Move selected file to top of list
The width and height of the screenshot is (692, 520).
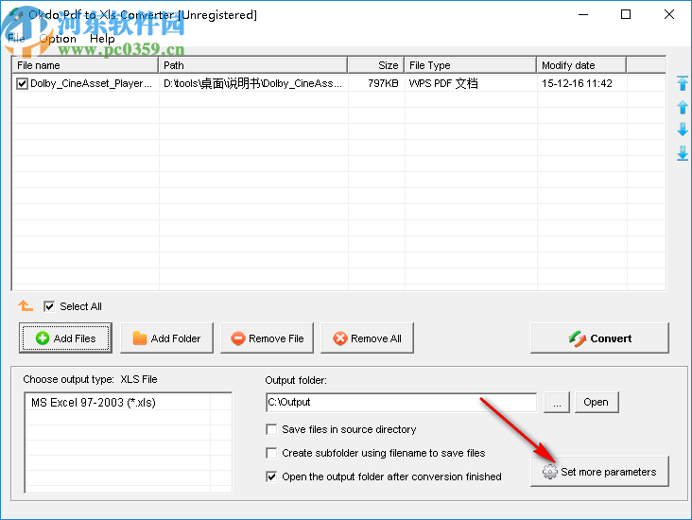(683, 83)
